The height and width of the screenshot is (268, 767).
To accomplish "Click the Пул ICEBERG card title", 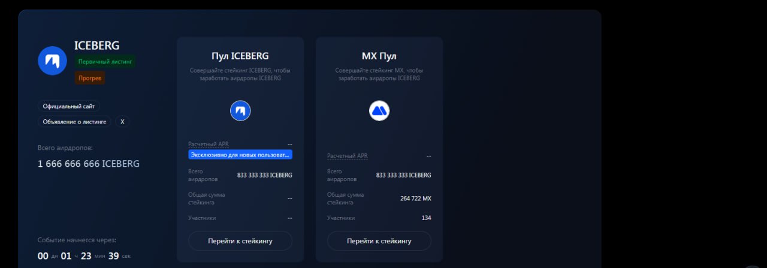I will tap(240, 56).
